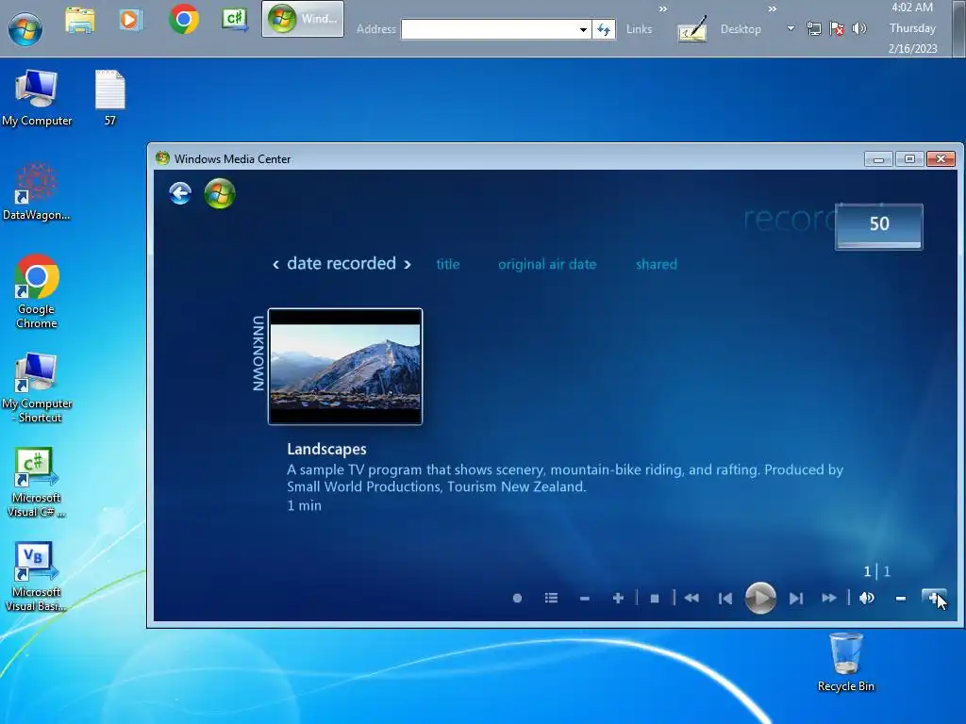Click the UNKNOWN date group label
Screen dimensions: 966x724
258,354
